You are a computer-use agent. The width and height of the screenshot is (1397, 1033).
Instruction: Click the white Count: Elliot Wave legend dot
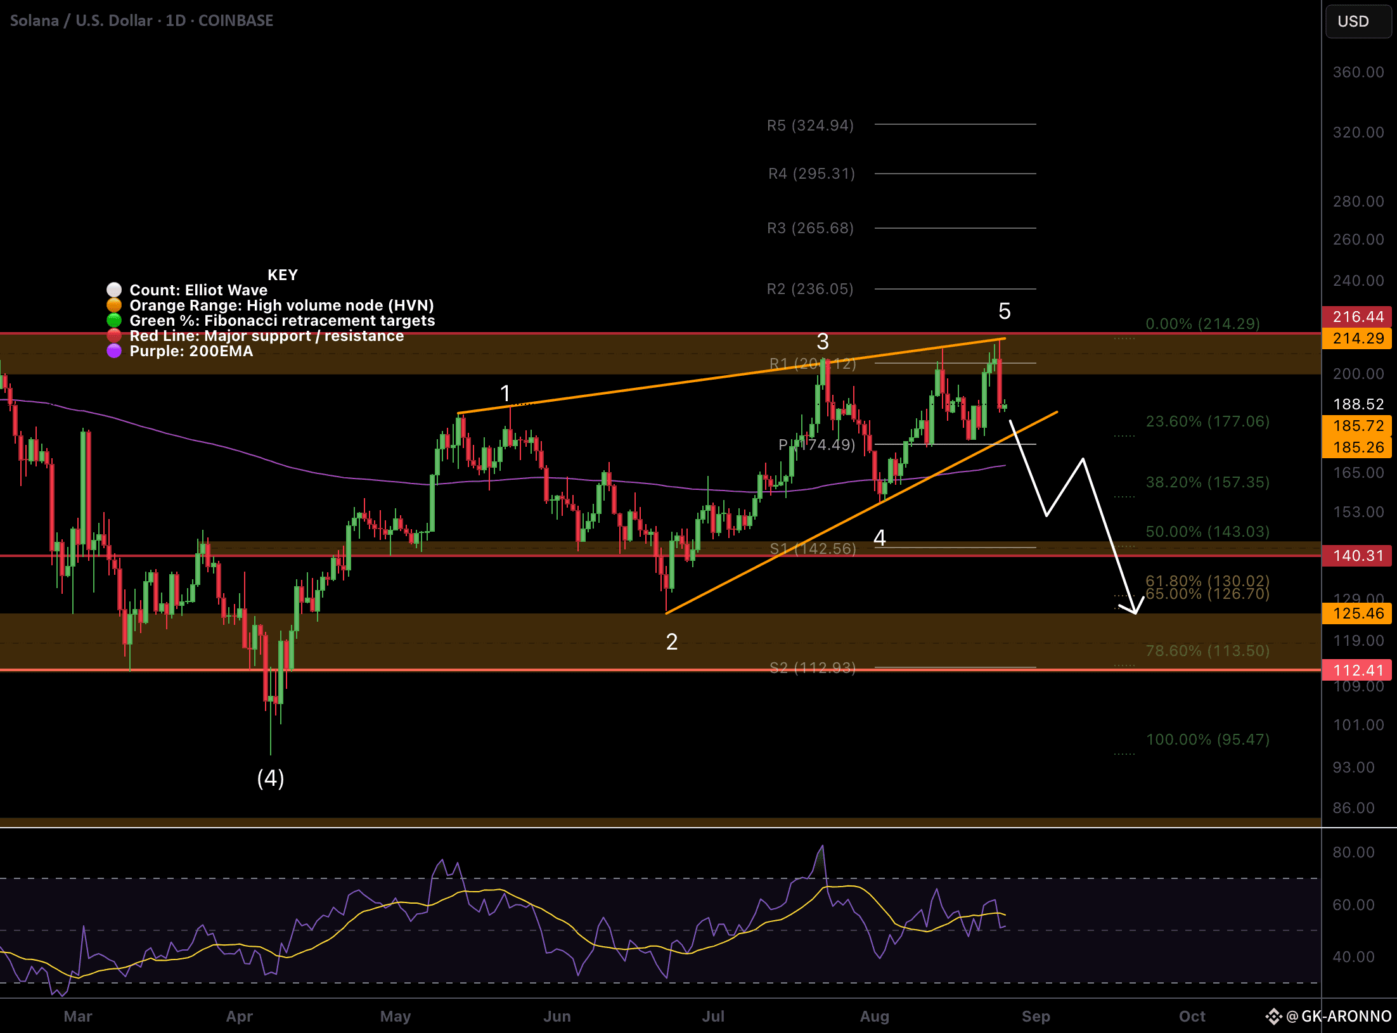(114, 290)
